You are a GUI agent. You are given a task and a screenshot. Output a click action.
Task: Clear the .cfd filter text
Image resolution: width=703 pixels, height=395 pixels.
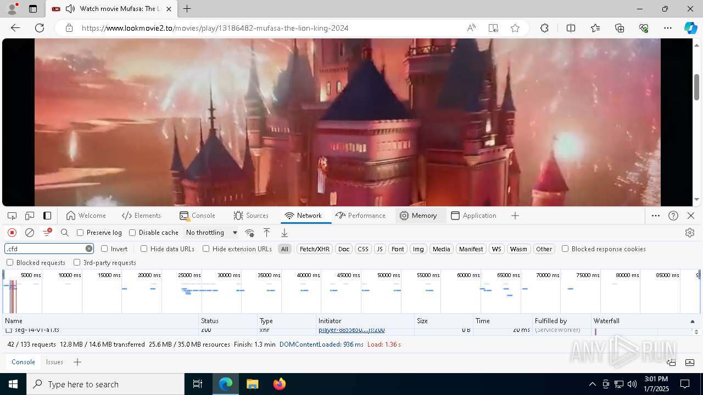[89, 249]
